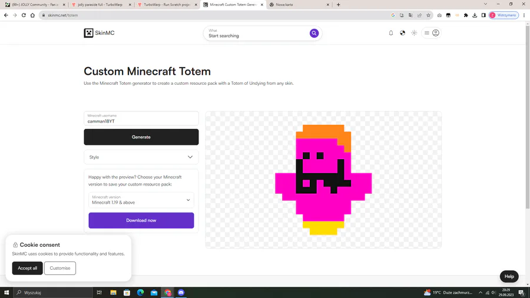The image size is (530, 298).
Task: Open Microsoft Edge from the taskbar
Action: (140, 293)
